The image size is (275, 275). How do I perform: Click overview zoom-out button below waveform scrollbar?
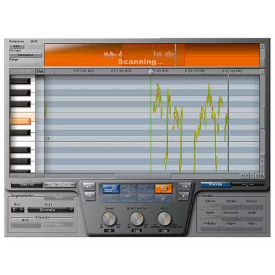pyautogui.click(x=262, y=63)
